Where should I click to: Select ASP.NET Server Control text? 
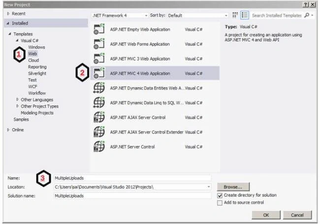coord(132,147)
